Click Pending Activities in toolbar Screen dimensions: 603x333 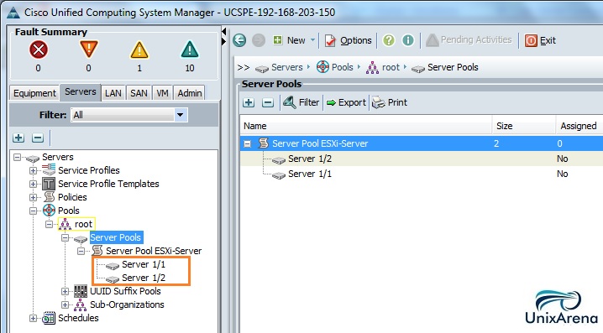(x=469, y=39)
